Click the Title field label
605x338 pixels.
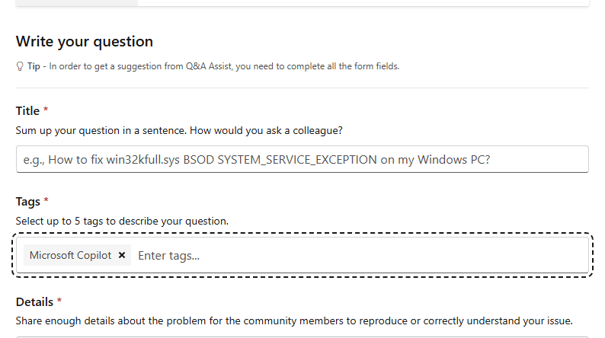pos(27,111)
